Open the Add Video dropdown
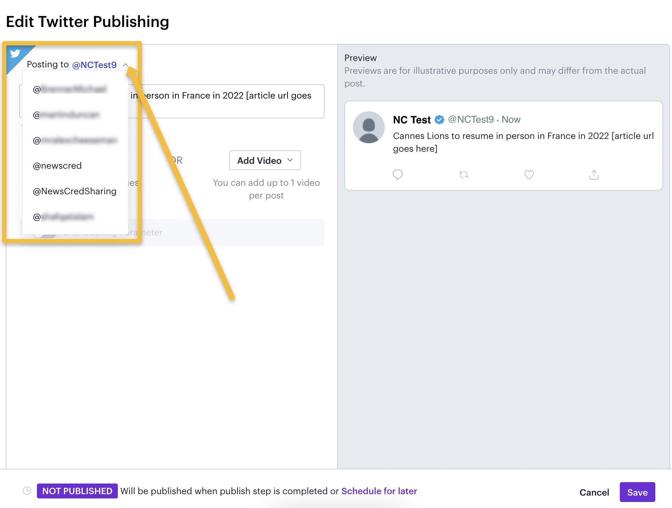672x508 pixels. pyautogui.click(x=265, y=160)
